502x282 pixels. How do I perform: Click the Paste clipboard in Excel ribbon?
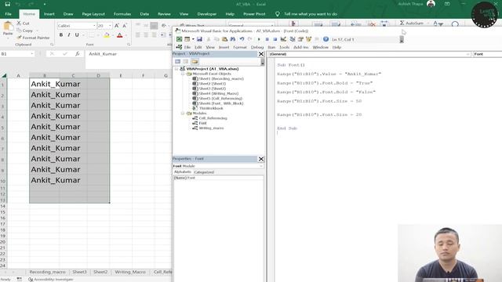[8, 28]
